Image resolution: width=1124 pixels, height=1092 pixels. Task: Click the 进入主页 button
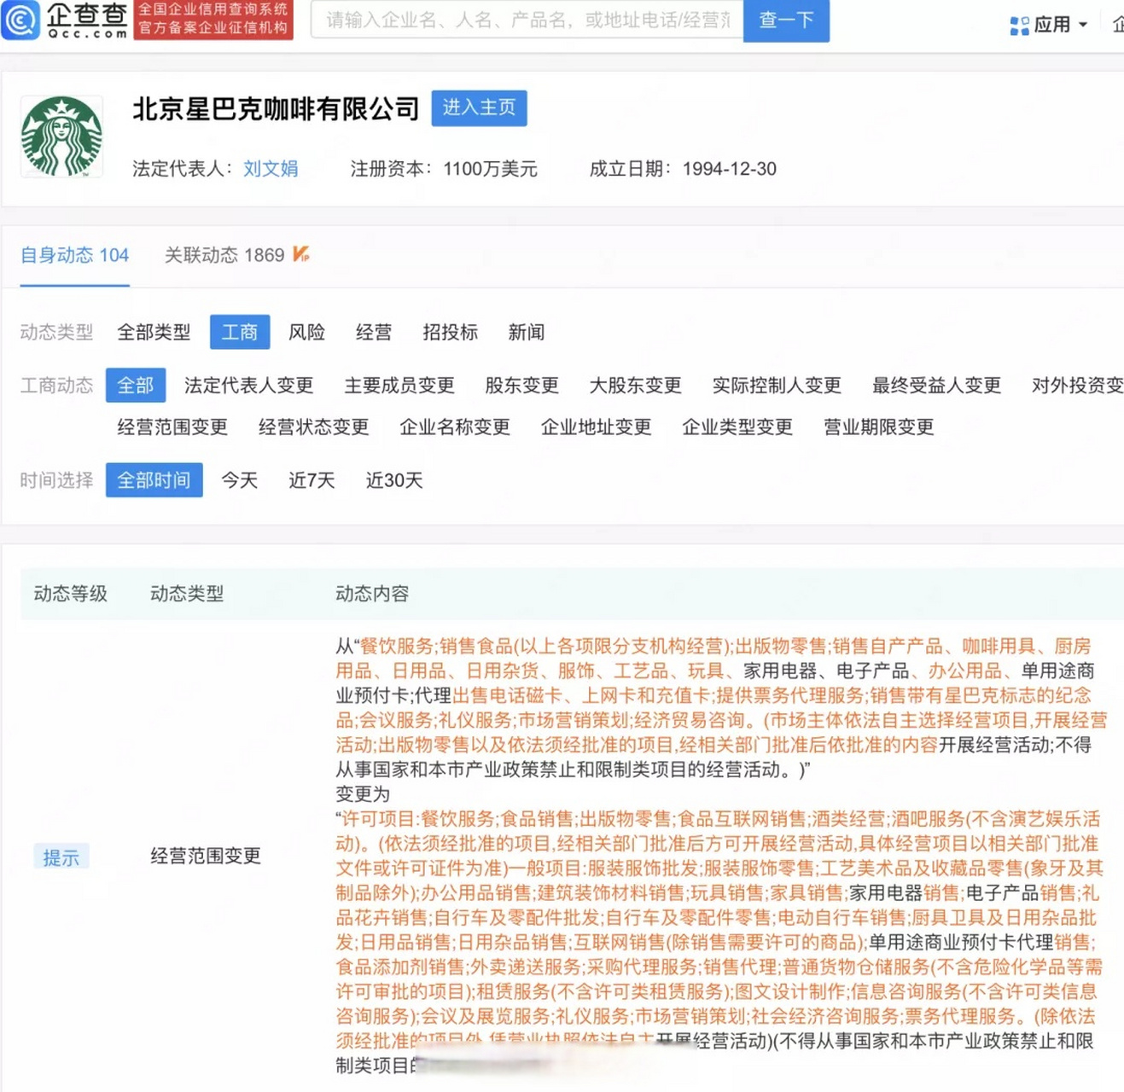click(x=479, y=108)
